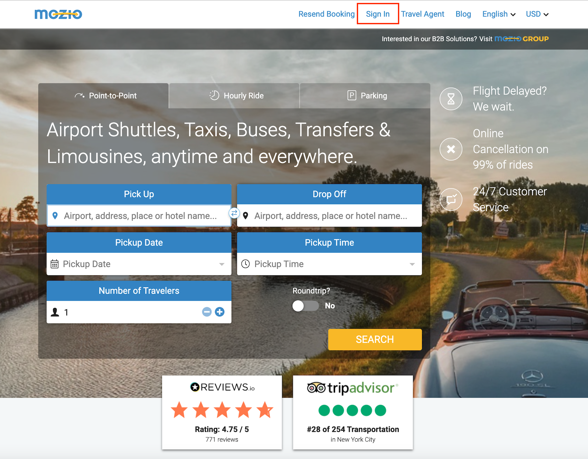Image resolution: width=588 pixels, height=459 pixels.
Task: Click the REVIEWS.io logo
Action: pos(222,387)
